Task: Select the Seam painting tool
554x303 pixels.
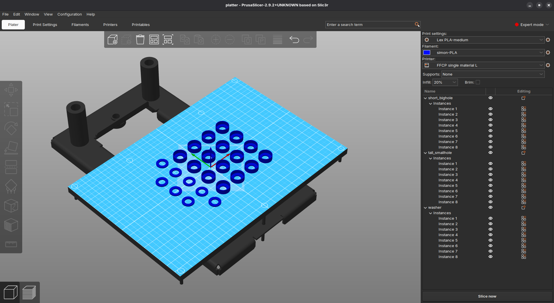Action: [11, 206]
